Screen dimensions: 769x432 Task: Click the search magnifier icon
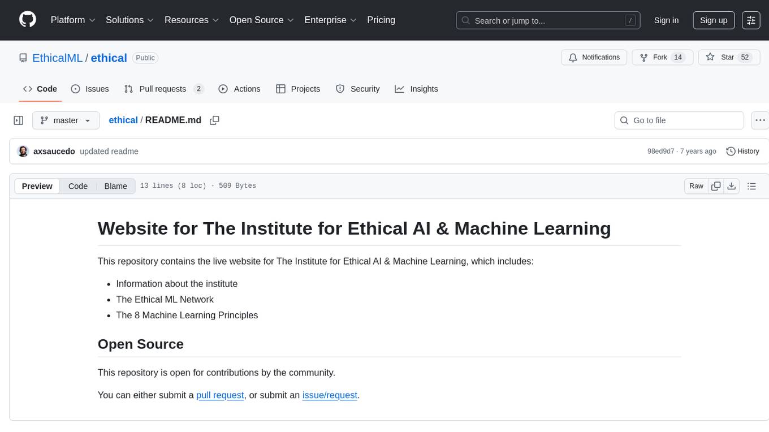pyautogui.click(x=466, y=20)
